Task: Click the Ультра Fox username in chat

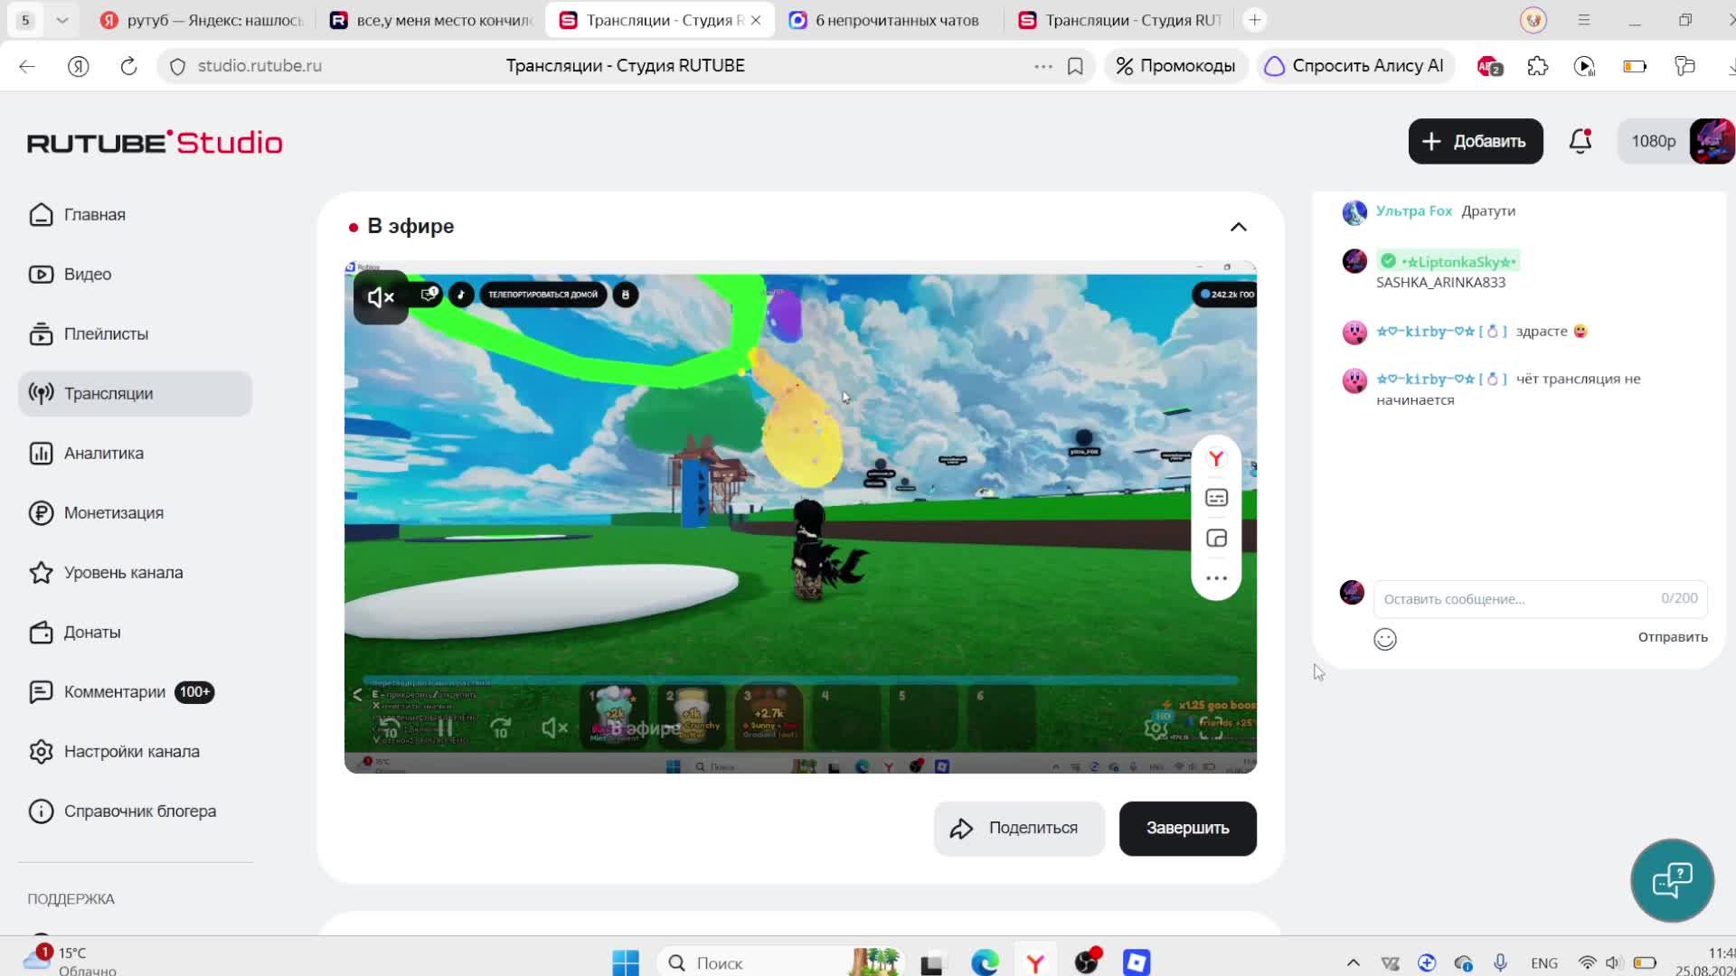Action: 1414,211
